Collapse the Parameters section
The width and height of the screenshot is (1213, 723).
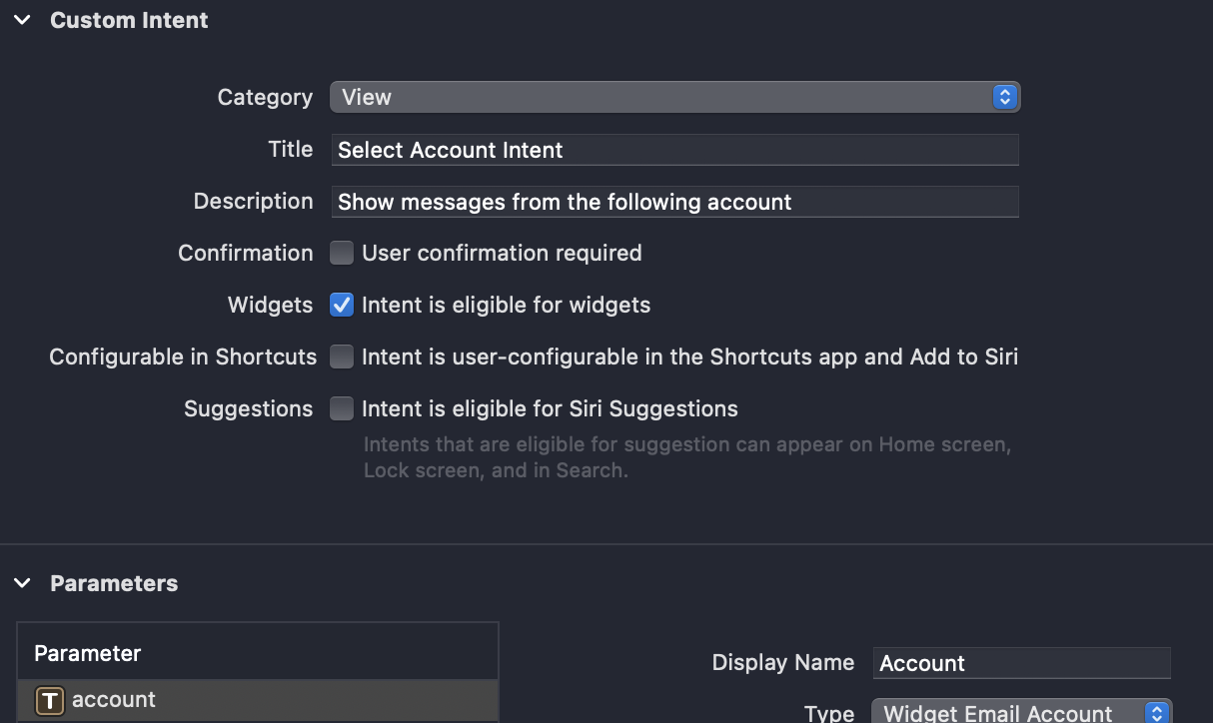point(23,583)
